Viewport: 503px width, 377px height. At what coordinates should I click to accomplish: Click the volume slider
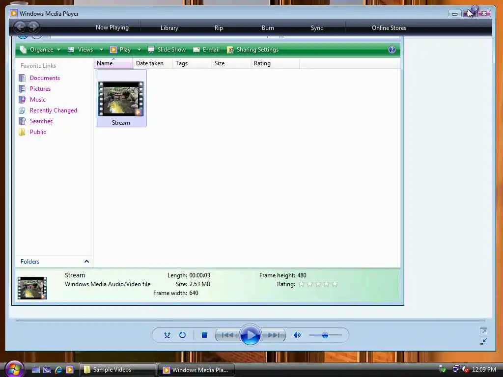pos(325,335)
